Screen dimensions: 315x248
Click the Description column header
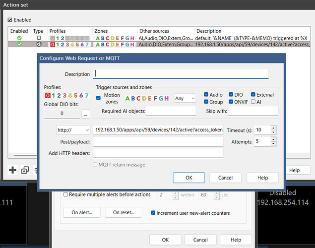[x=208, y=31]
